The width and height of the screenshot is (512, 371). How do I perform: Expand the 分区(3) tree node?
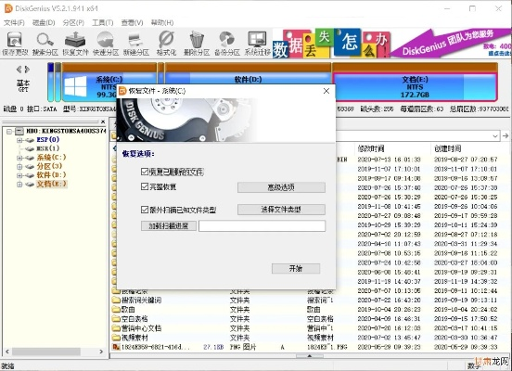pos(19,167)
